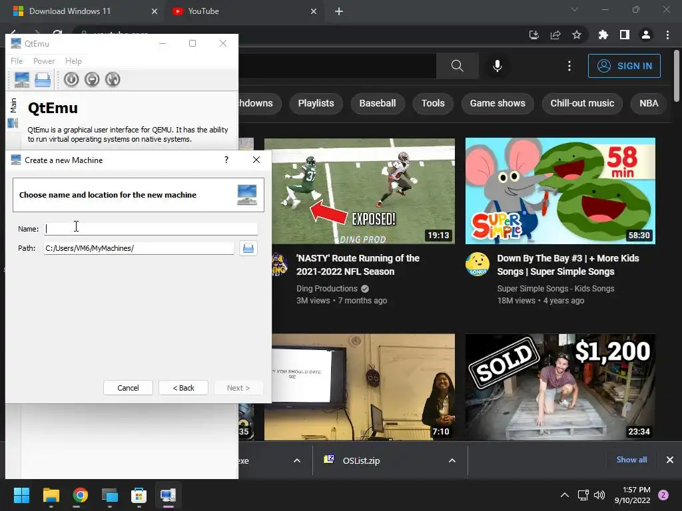Viewport: 682px width, 511px height.
Task: Browse for the machine path folder
Action: pos(248,248)
